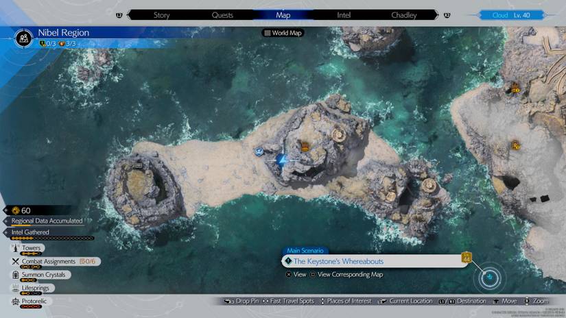The width and height of the screenshot is (566, 318).
Task: Go to the Intel tab
Action: [344, 15]
